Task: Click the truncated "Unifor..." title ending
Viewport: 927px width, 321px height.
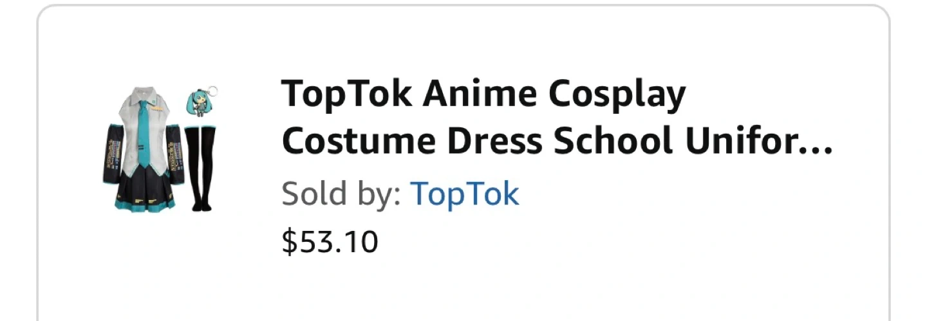Action: pos(758,143)
